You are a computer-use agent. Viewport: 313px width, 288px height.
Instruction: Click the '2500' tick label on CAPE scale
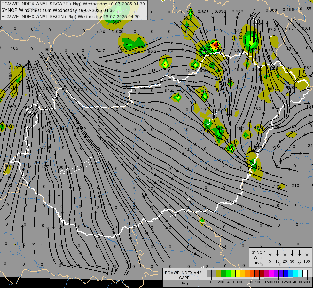[288, 282]
